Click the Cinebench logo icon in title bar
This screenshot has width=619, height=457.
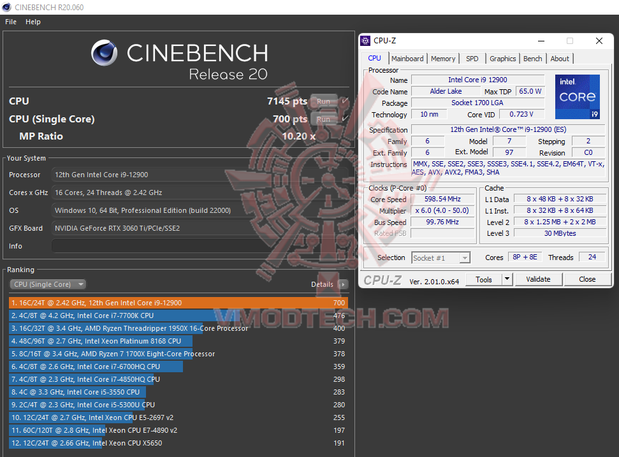click(x=7, y=7)
